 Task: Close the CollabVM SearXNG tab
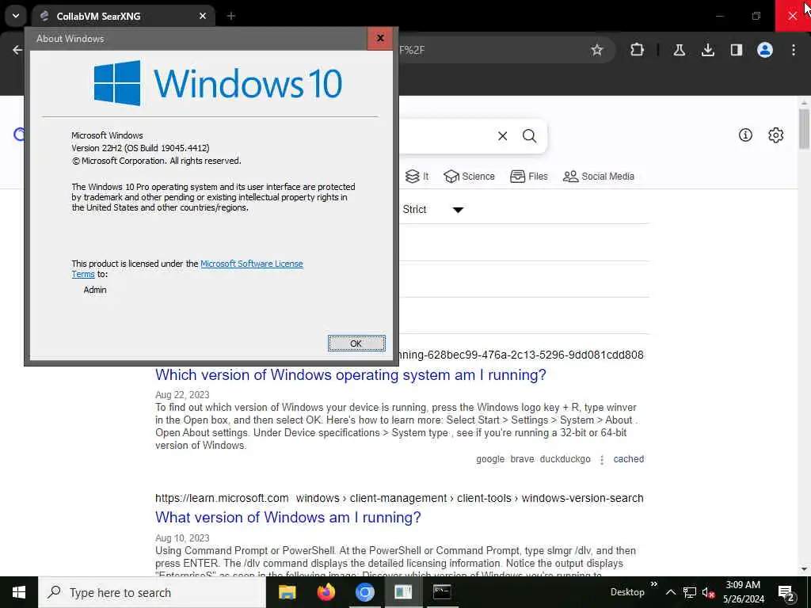(203, 16)
